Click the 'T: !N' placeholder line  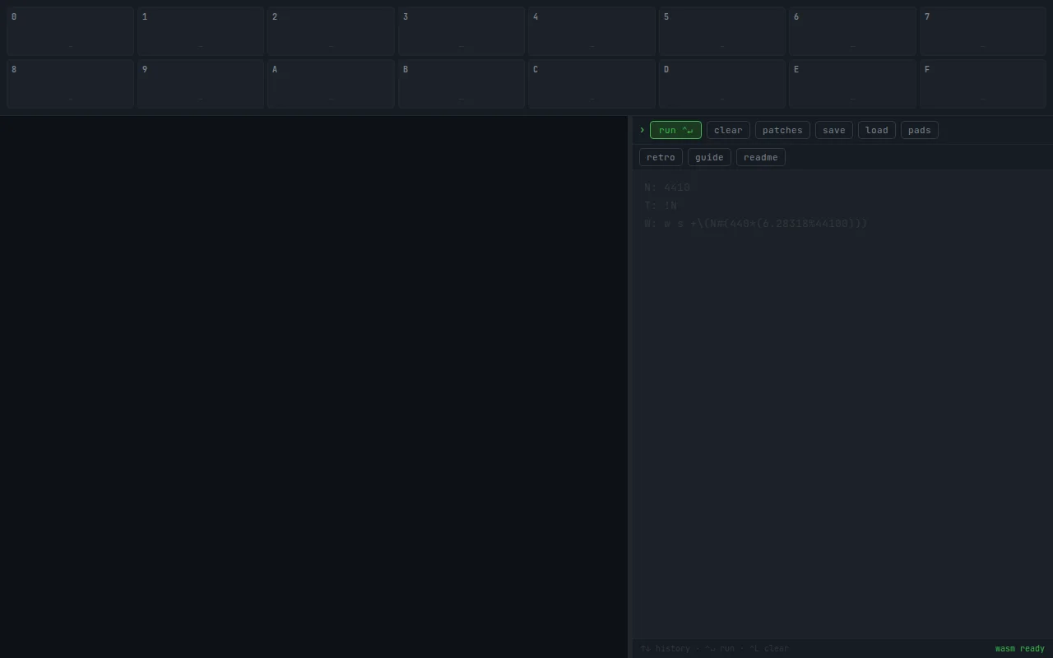pos(661,206)
